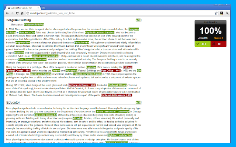Image resolution: width=236 pixels, height=147 pixels.
Task: Open the Vitruvius link
Action: pyautogui.click(x=77, y=118)
